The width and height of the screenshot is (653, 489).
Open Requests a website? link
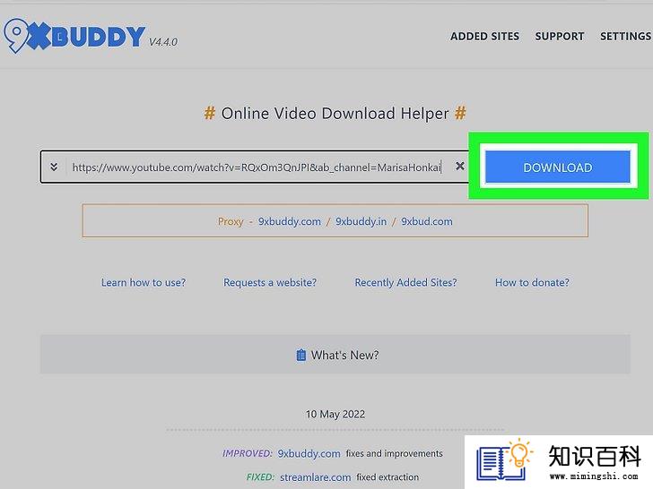point(270,283)
